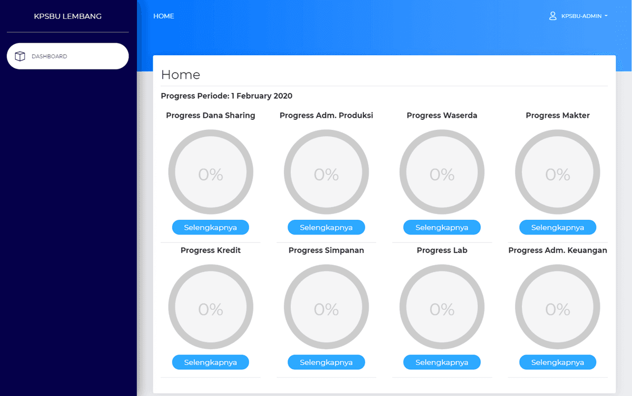This screenshot has height=396, width=632.
Task: Click the 'Progress Adm. Produksi' heading
Action: point(327,116)
